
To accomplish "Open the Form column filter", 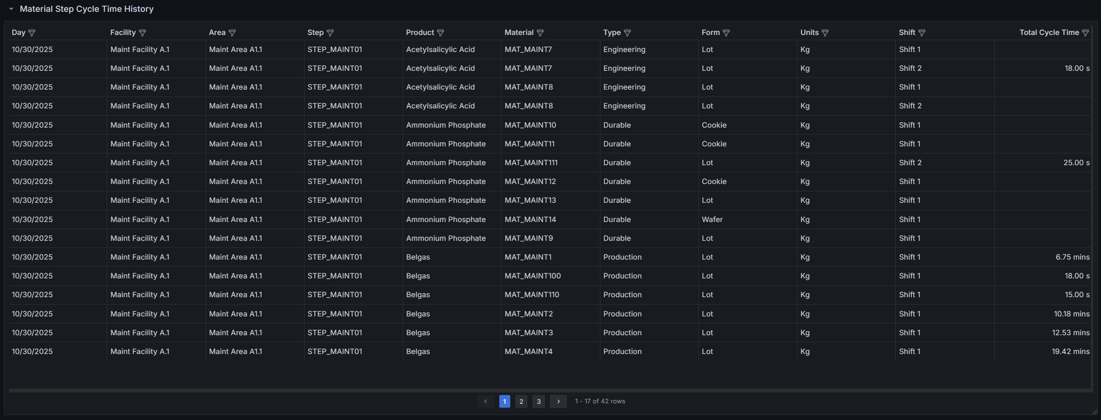I will coord(726,33).
